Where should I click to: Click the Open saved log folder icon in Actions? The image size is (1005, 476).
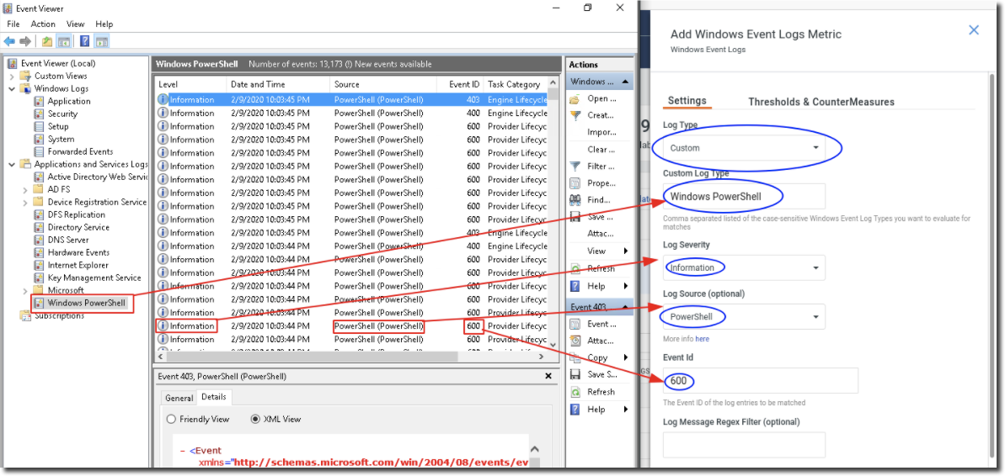[x=575, y=98]
